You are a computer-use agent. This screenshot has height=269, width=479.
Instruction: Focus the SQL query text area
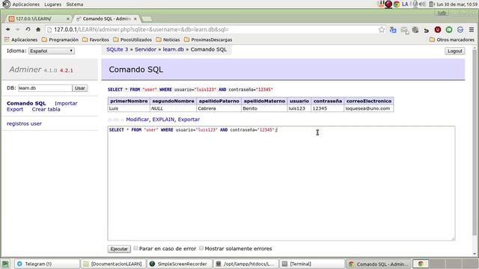(x=281, y=183)
